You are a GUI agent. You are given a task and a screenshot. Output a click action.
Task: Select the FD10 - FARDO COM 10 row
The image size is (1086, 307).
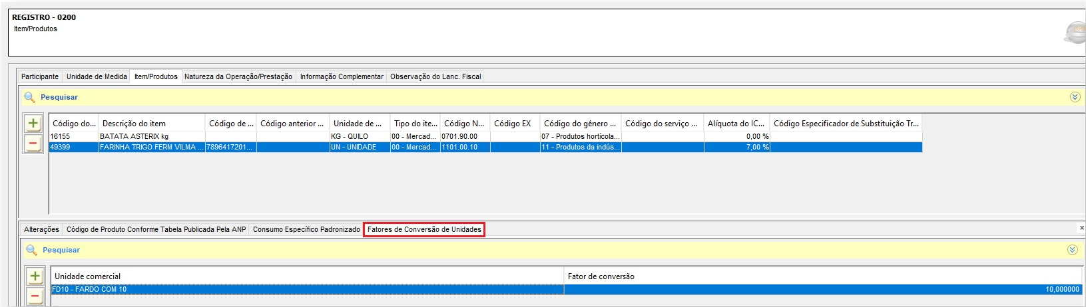pos(306,290)
